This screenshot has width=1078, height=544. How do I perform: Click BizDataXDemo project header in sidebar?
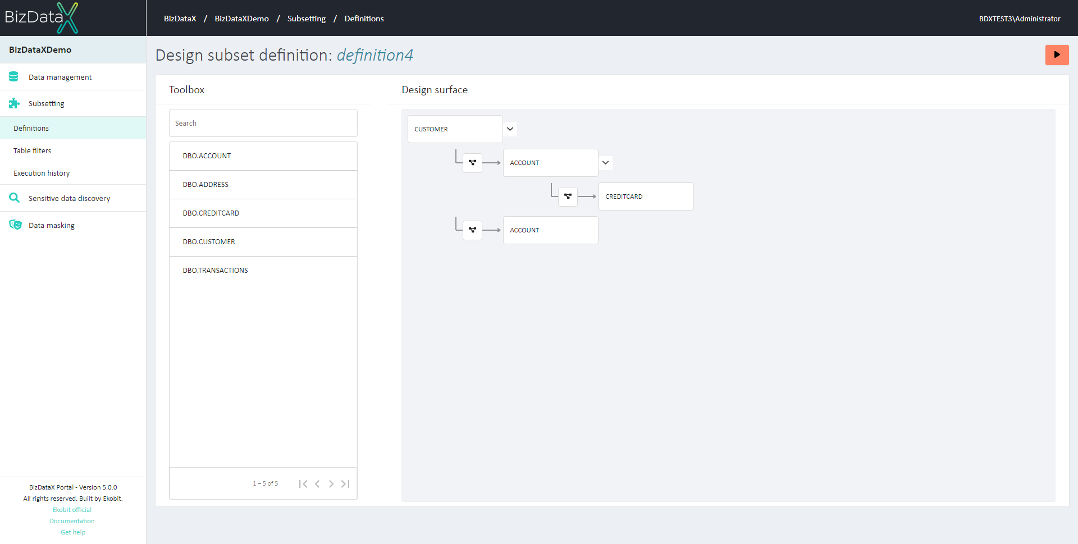73,50
